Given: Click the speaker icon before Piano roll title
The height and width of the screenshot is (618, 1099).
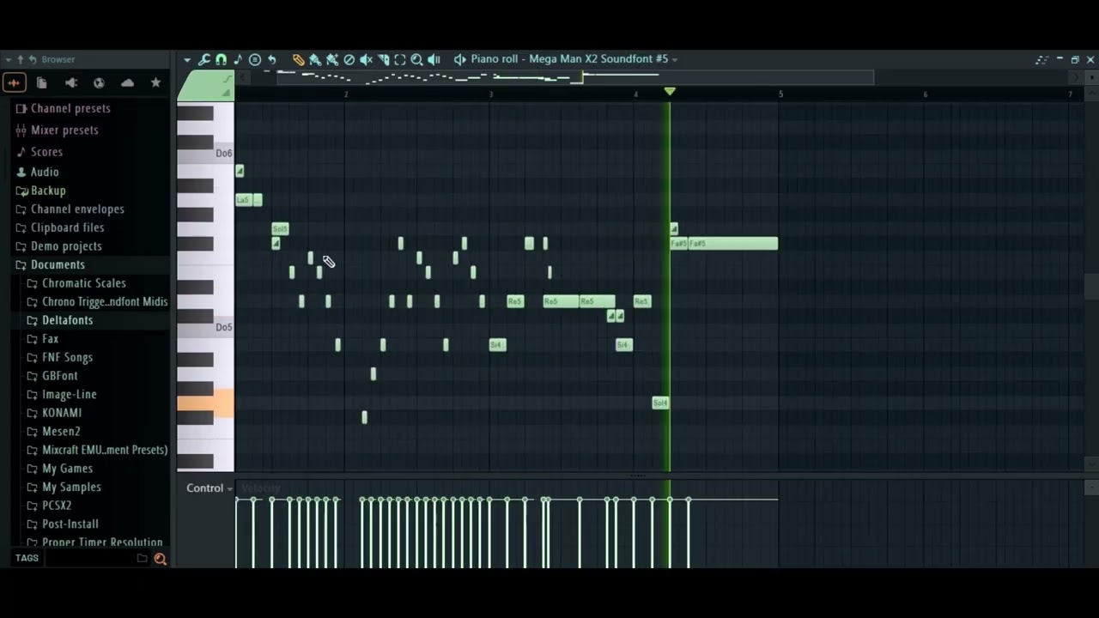Looking at the screenshot, I should (460, 59).
